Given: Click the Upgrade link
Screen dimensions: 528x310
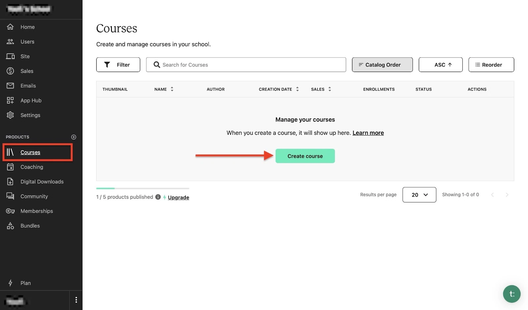Looking at the screenshot, I should [178, 197].
